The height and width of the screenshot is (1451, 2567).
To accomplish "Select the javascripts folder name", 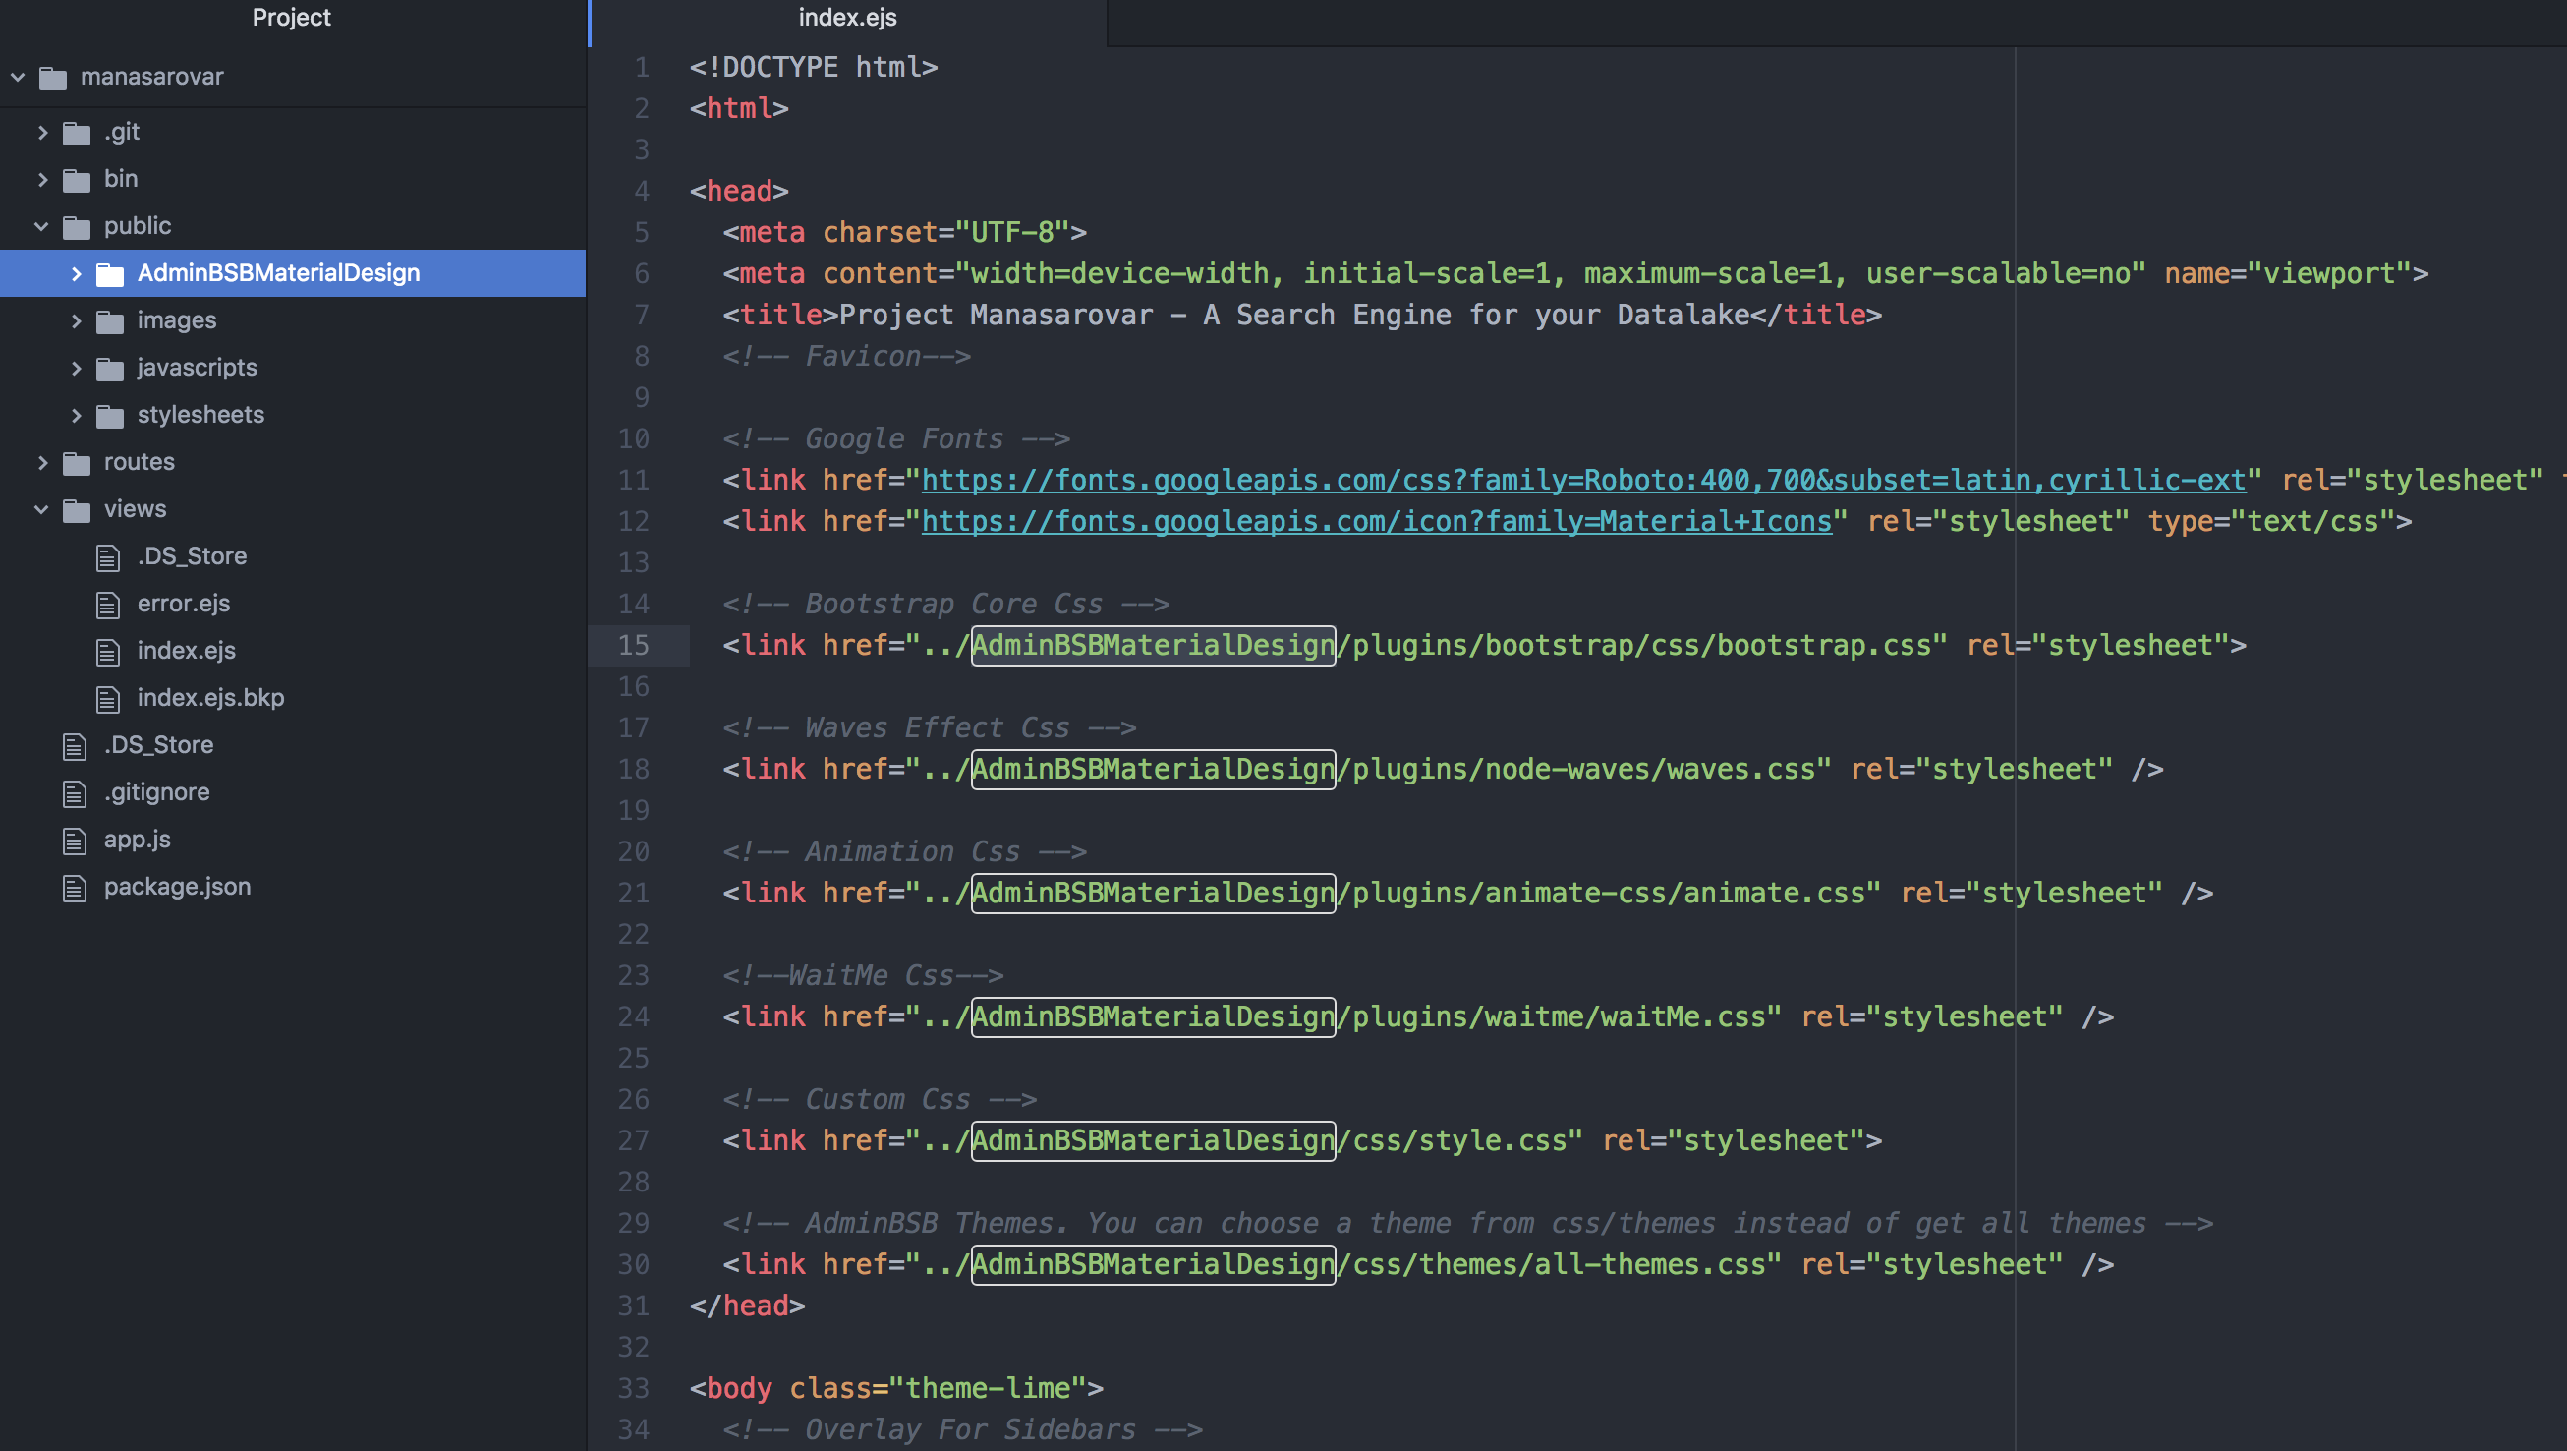I will click(x=198, y=368).
